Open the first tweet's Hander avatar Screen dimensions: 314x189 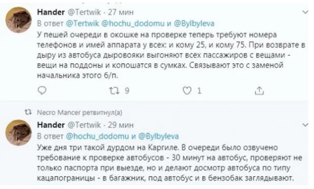pyautogui.click(x=19, y=20)
